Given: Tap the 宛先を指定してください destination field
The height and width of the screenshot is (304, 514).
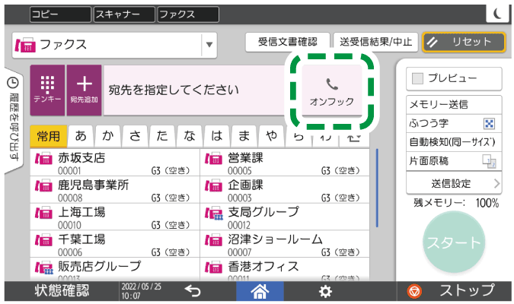Looking at the screenshot, I should coord(195,90).
